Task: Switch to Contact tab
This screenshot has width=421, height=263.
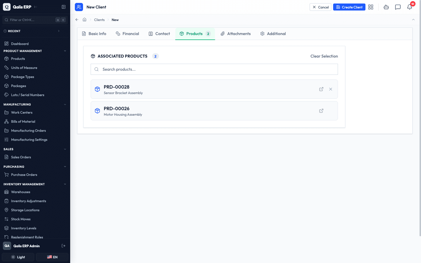Action: click(x=159, y=34)
